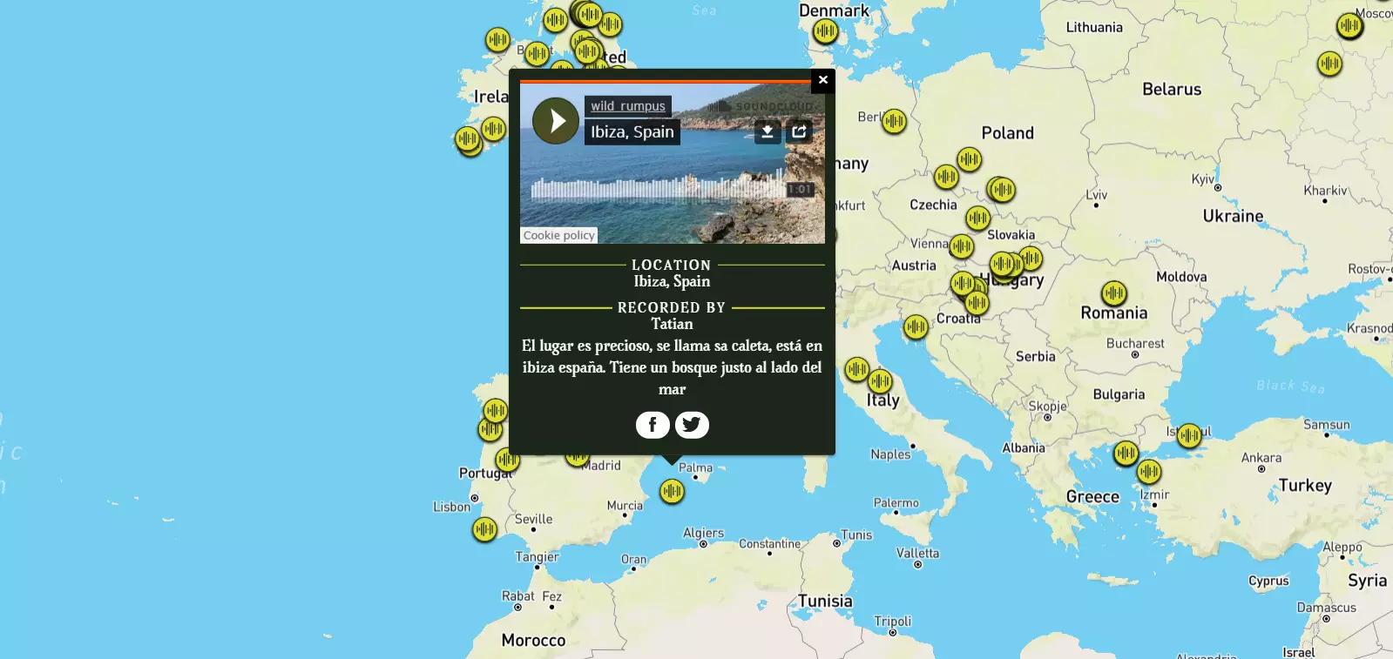Select the sound marker on Ibiza island
1393x659 pixels.
point(672,491)
